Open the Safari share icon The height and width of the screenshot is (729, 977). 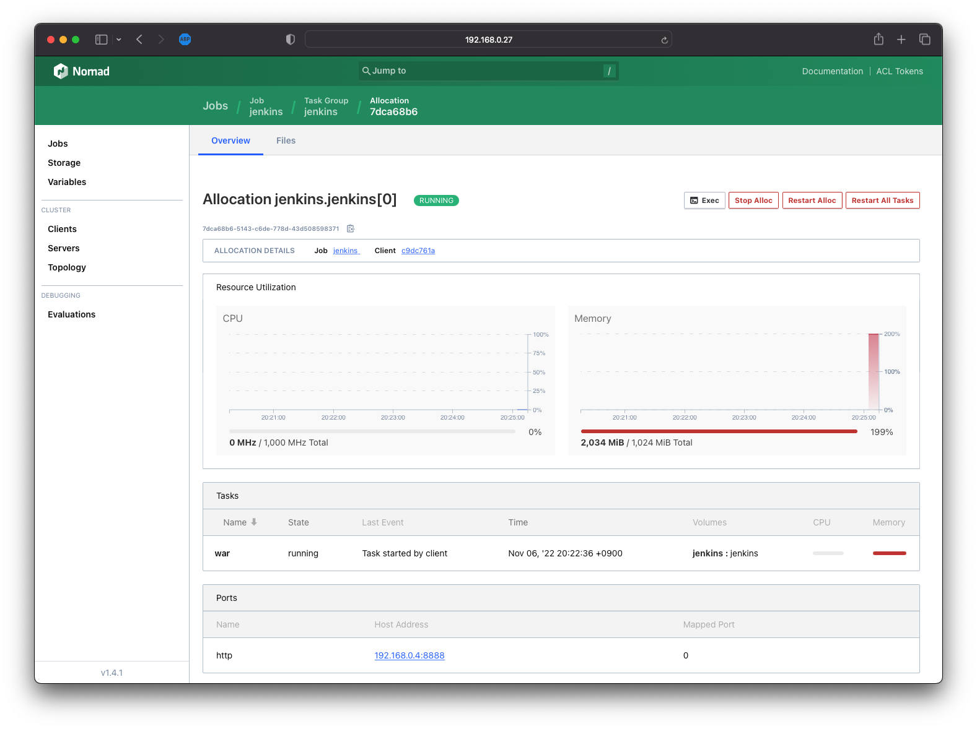click(x=878, y=39)
